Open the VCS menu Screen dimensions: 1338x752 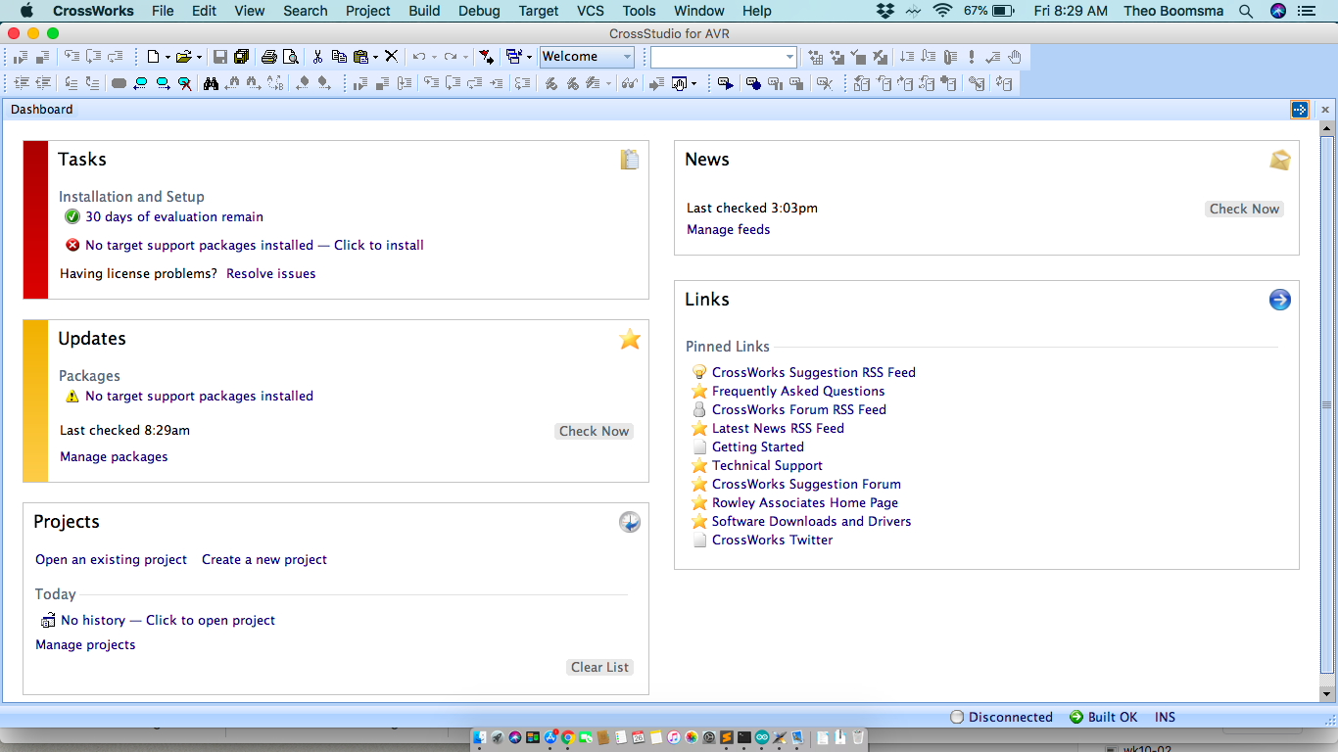click(x=591, y=11)
